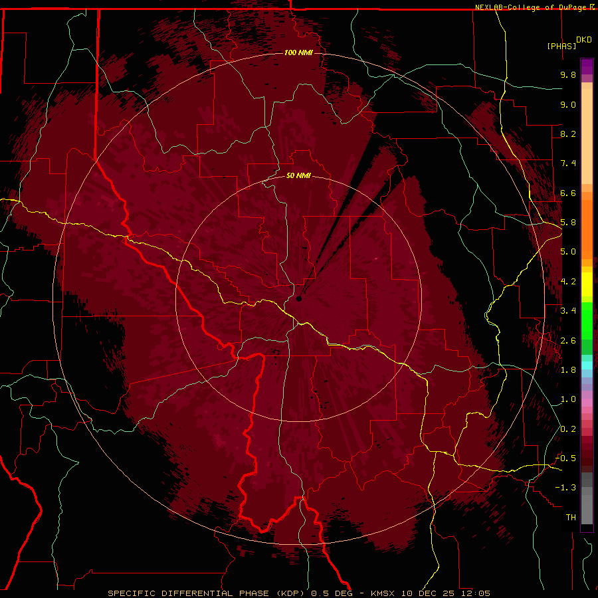Click the 5.0 value on the scale

point(568,252)
